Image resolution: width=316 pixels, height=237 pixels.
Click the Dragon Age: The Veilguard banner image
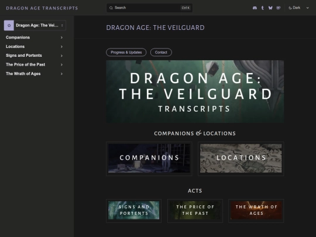coord(195,91)
